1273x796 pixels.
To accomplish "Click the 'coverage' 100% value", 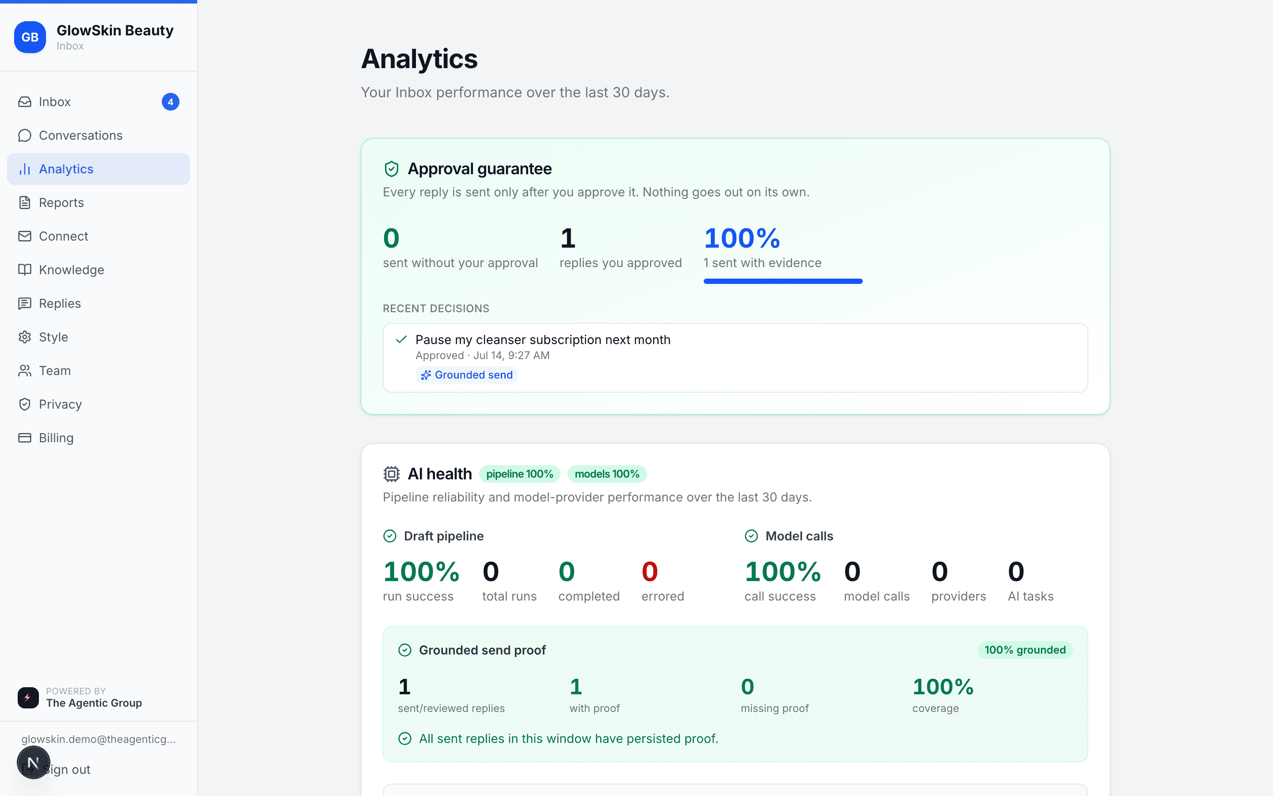I will click(x=943, y=686).
